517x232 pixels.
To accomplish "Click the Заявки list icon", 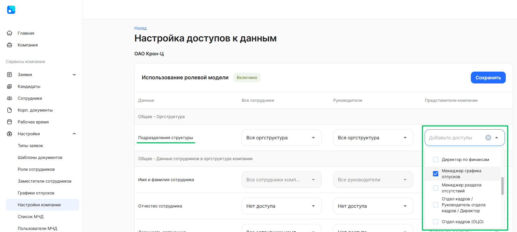I will coord(9,75).
